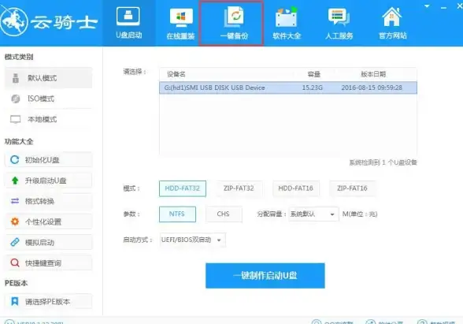Expand the 启动方式 UEFI/BIOS双启动 dropdown

[192, 240]
